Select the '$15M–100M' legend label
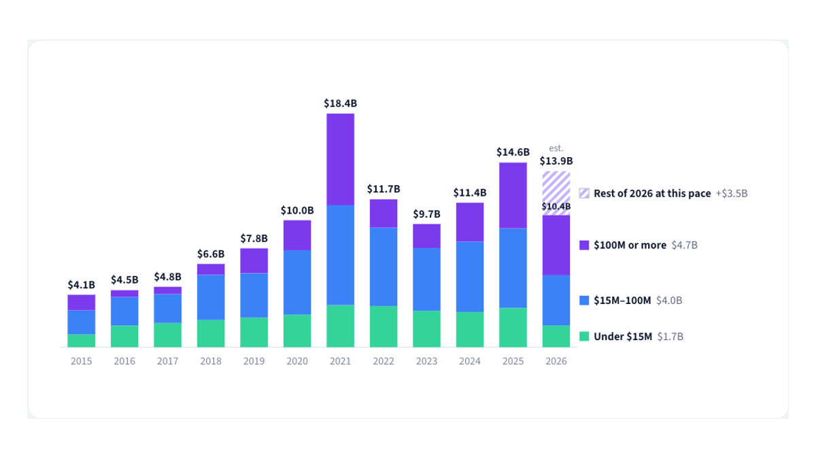The image size is (816, 459). (x=622, y=301)
